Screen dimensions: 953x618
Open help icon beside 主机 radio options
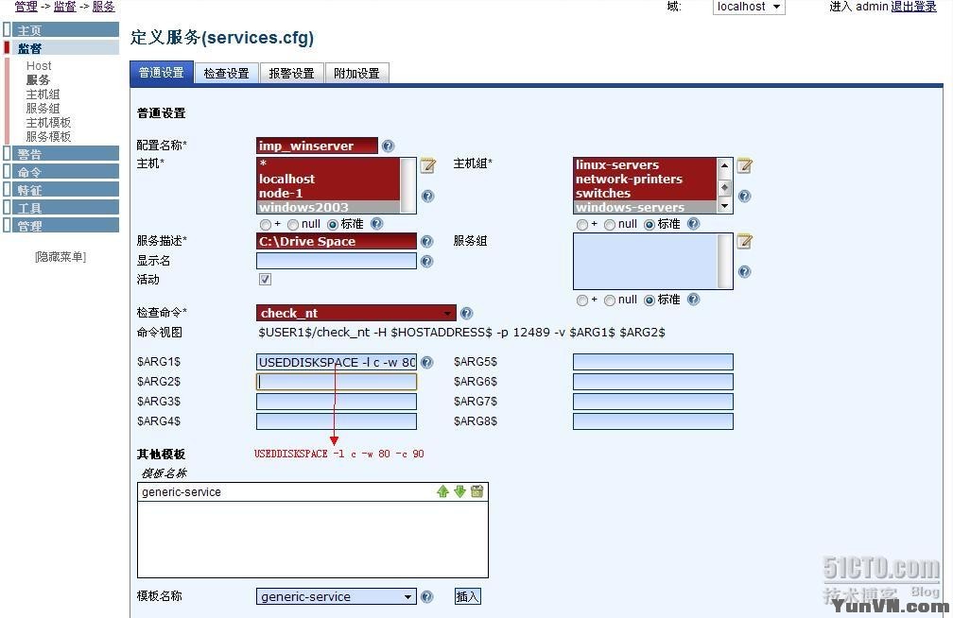377,224
